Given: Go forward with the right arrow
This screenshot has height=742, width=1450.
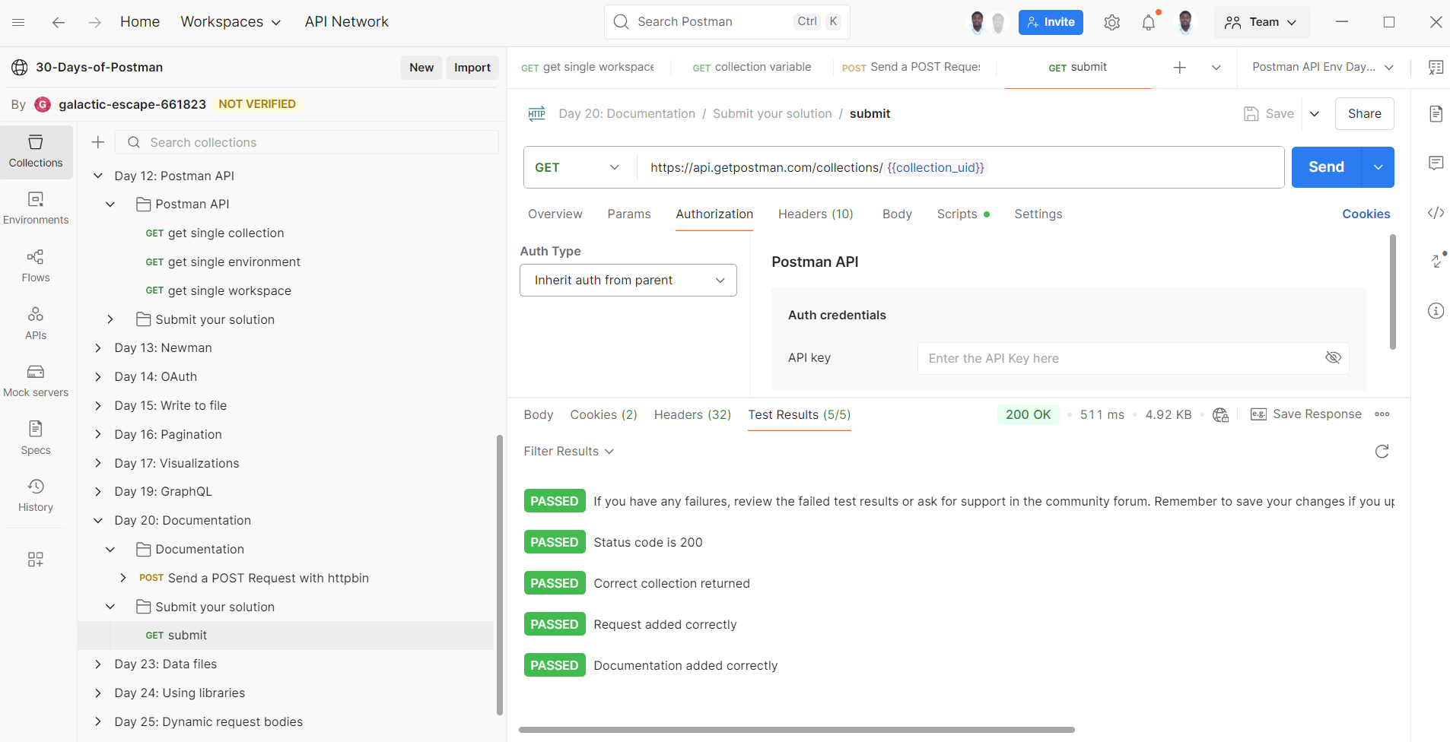Looking at the screenshot, I should click(x=94, y=22).
